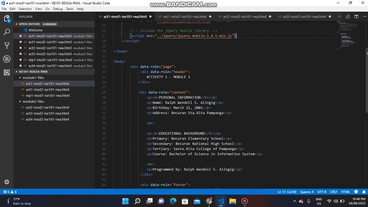Open the Mail app on taskbar
This screenshot has height=207, width=368.
click(197, 201)
